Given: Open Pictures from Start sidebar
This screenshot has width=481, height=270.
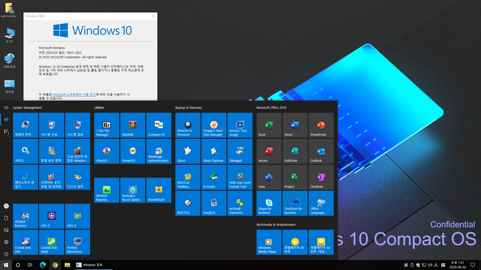Looking at the screenshot, I should click(6, 230).
